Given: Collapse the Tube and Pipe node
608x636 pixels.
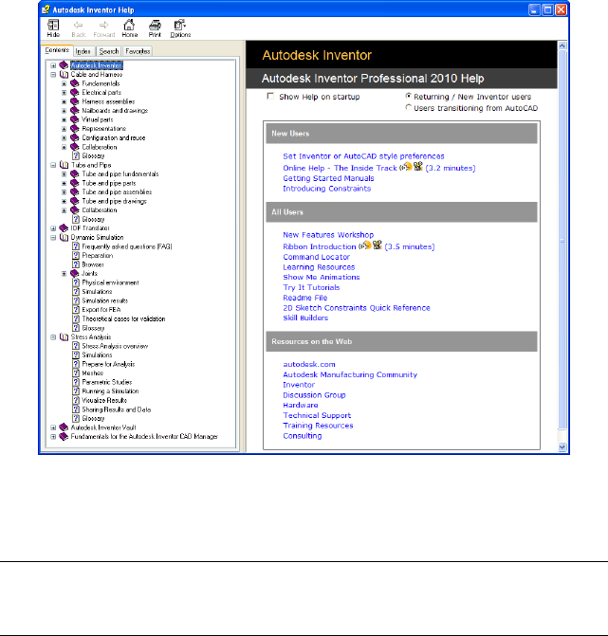Looking at the screenshot, I should click(x=53, y=165).
